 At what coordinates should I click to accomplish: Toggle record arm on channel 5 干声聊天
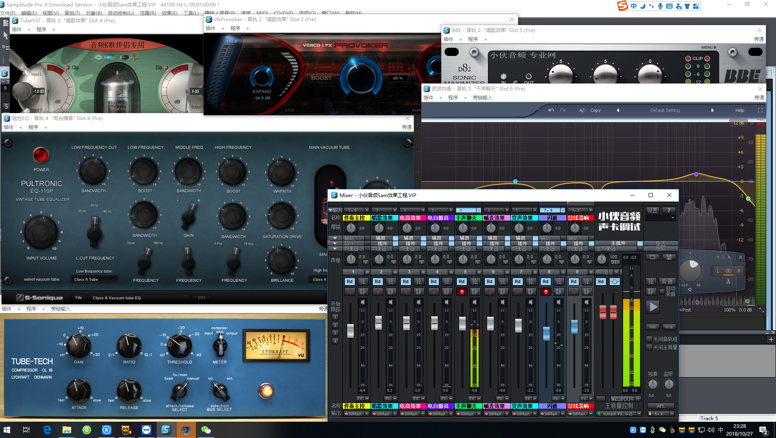(x=462, y=292)
